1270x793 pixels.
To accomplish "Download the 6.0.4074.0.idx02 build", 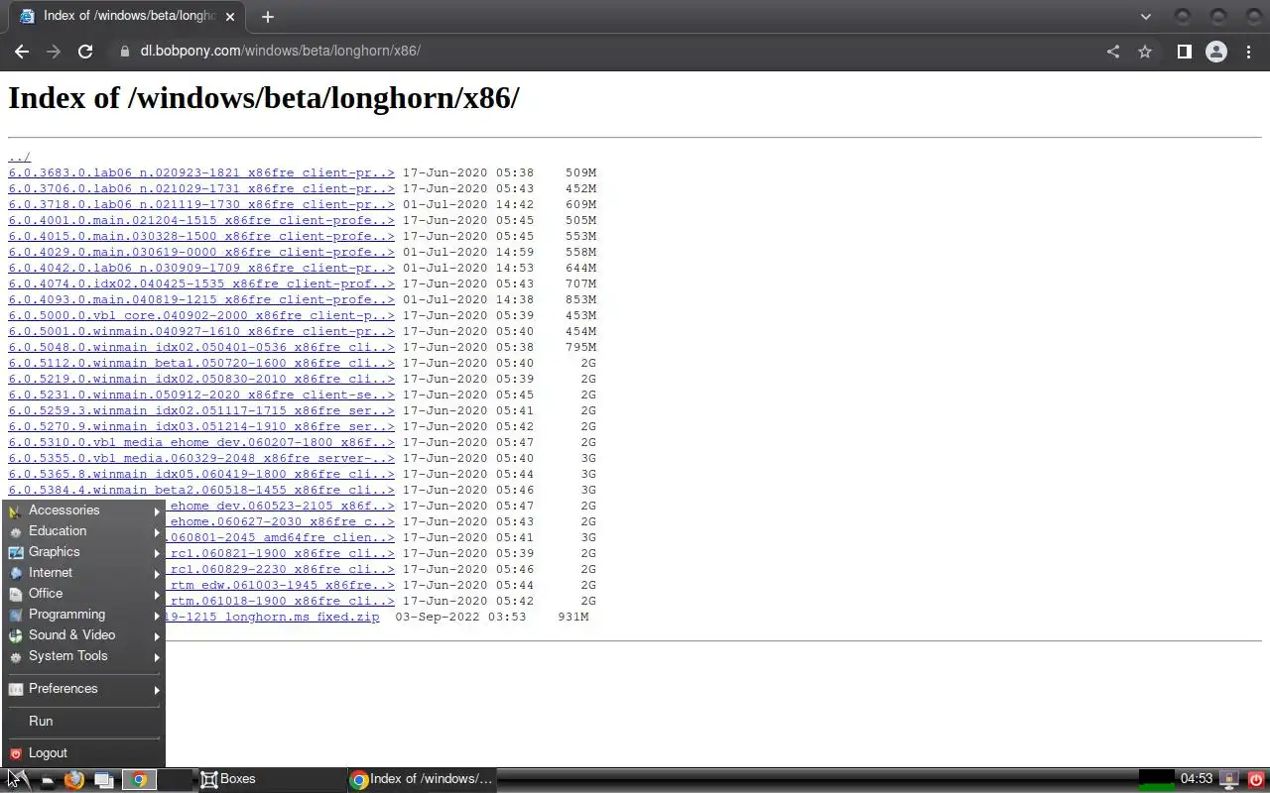I will tap(201, 283).
